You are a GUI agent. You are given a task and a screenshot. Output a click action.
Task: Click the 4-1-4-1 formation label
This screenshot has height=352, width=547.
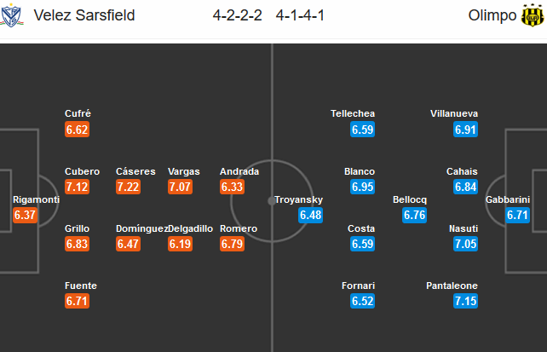(x=301, y=15)
